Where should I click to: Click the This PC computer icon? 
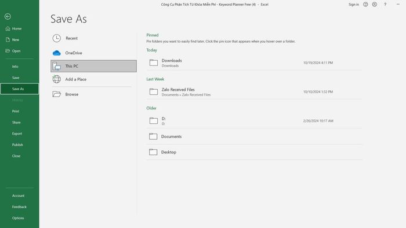[x=56, y=66]
